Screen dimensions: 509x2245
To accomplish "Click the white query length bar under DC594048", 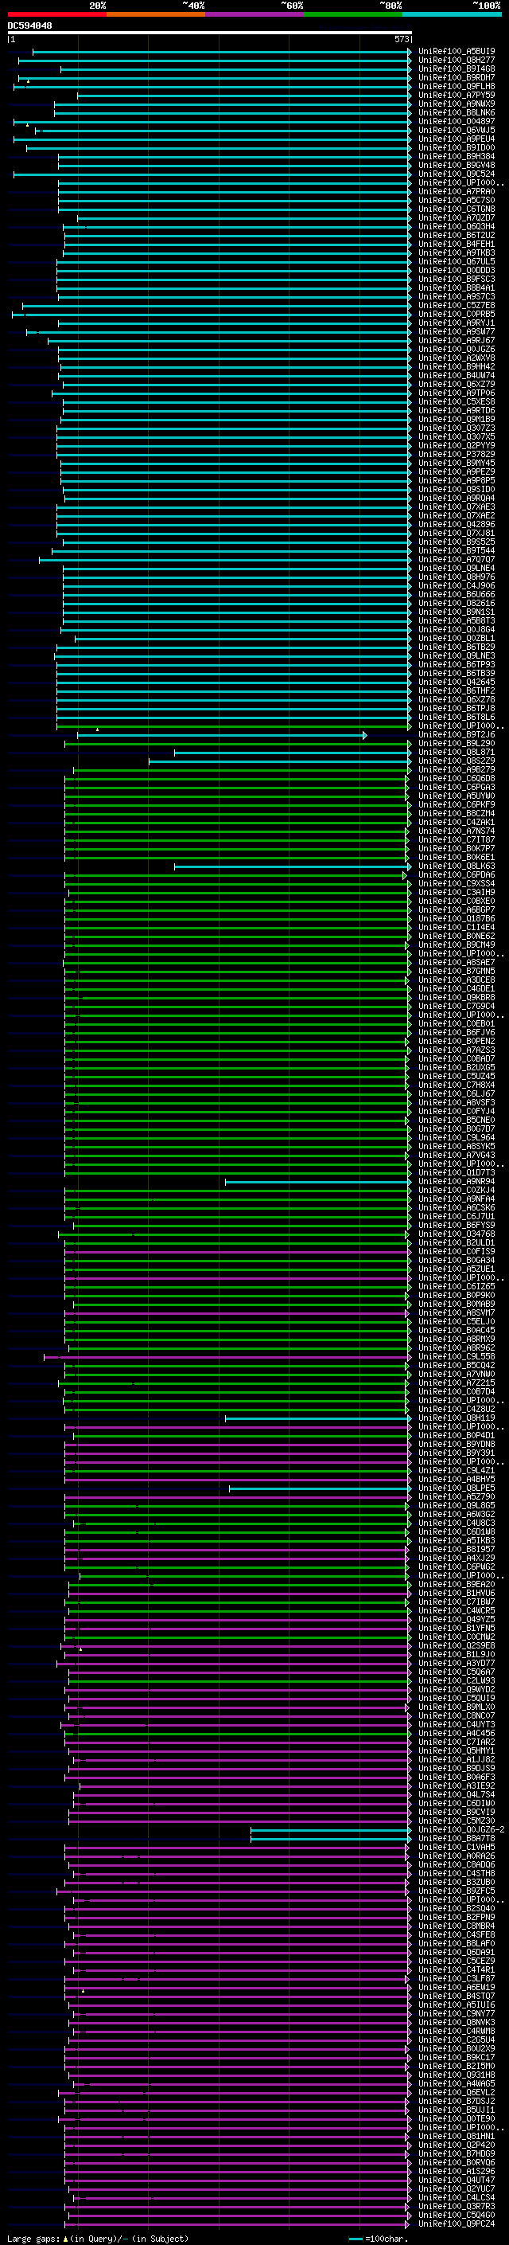I will [210, 33].
